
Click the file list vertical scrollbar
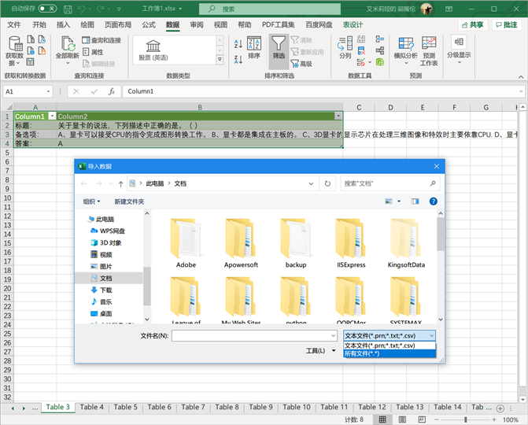[440, 234]
